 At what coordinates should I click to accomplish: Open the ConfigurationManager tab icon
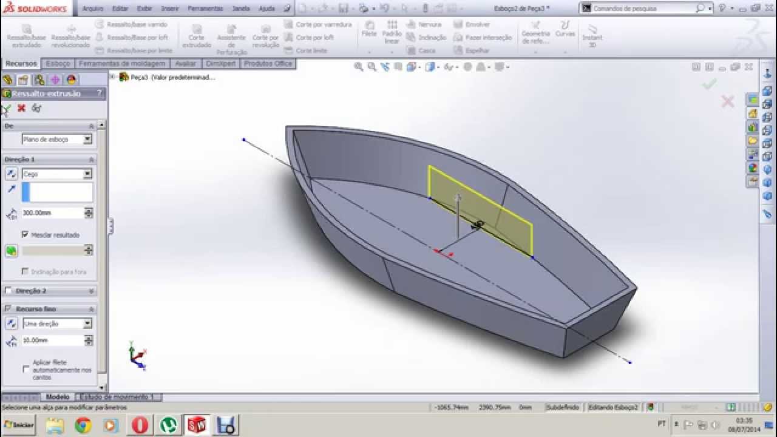point(39,80)
